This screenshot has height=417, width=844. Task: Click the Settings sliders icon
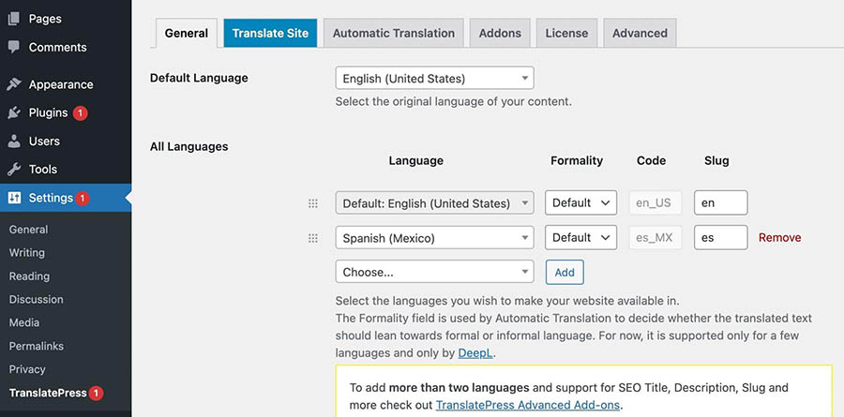14,198
